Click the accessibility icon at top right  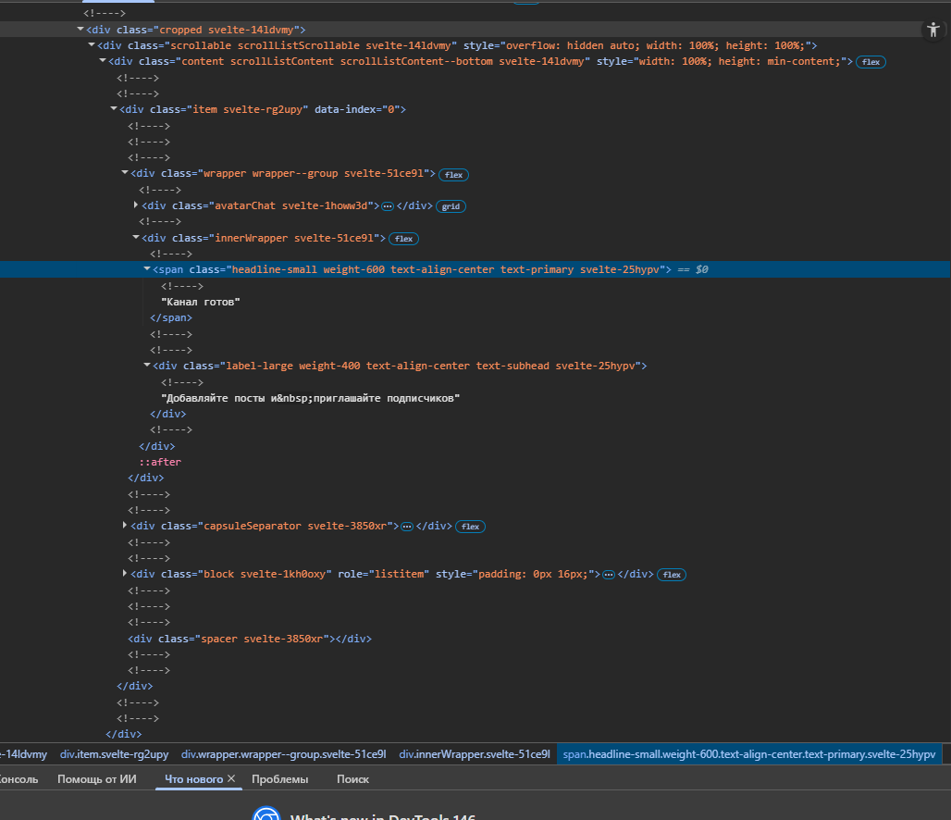tap(932, 30)
